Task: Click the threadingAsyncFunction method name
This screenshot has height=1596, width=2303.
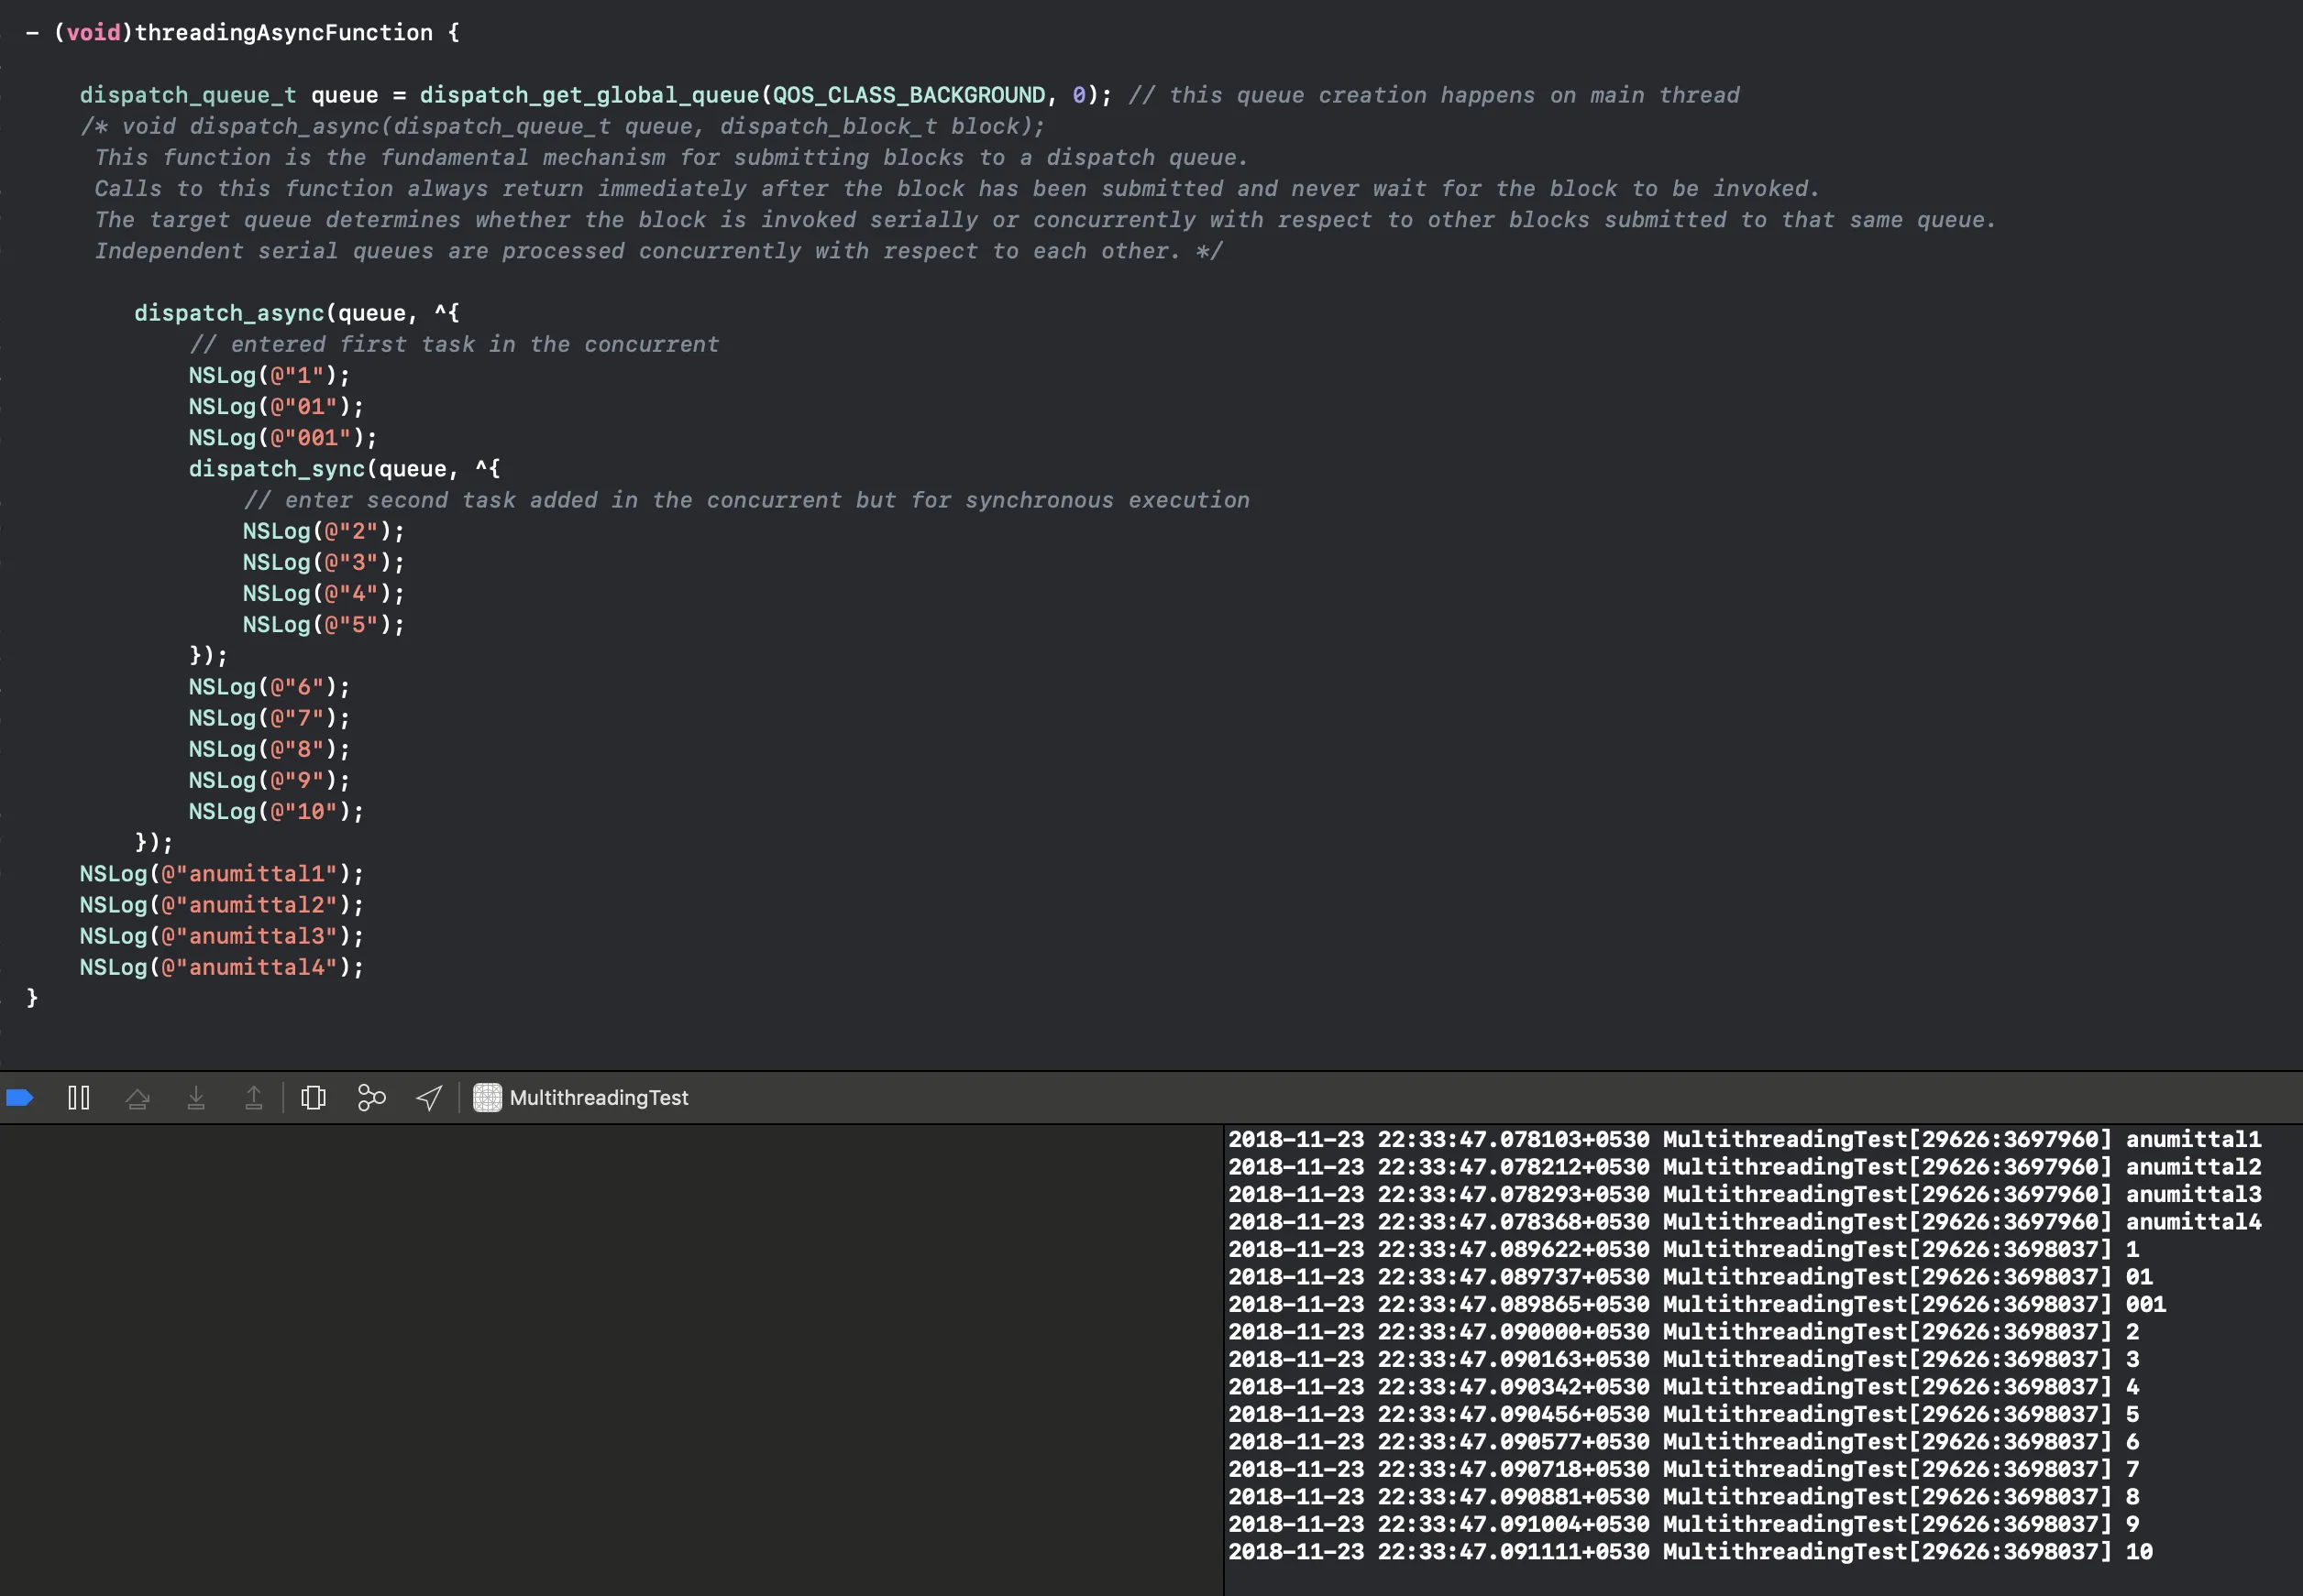Action: pyautogui.click(x=283, y=32)
